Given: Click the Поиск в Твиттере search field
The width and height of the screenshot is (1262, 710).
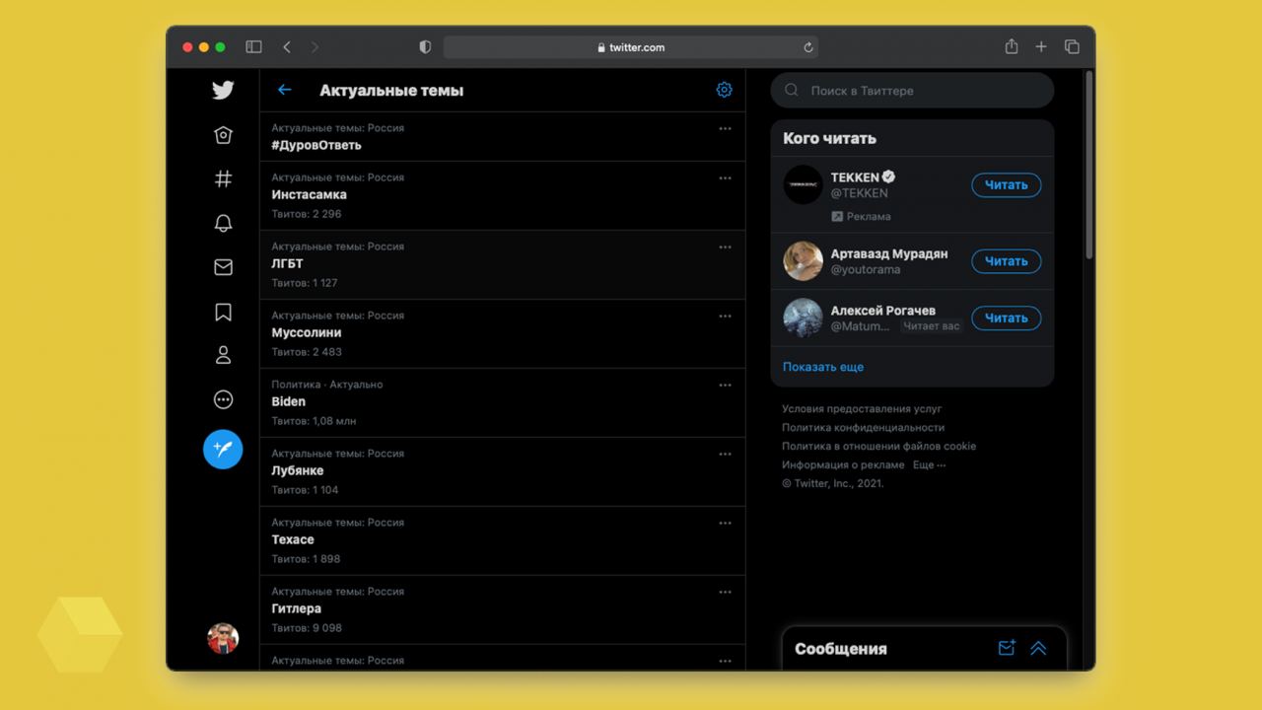Looking at the screenshot, I should coord(912,90).
